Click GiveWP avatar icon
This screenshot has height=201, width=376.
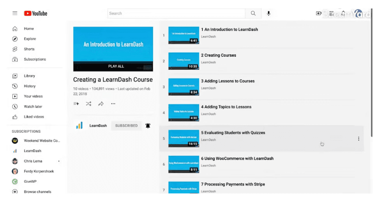point(15,182)
